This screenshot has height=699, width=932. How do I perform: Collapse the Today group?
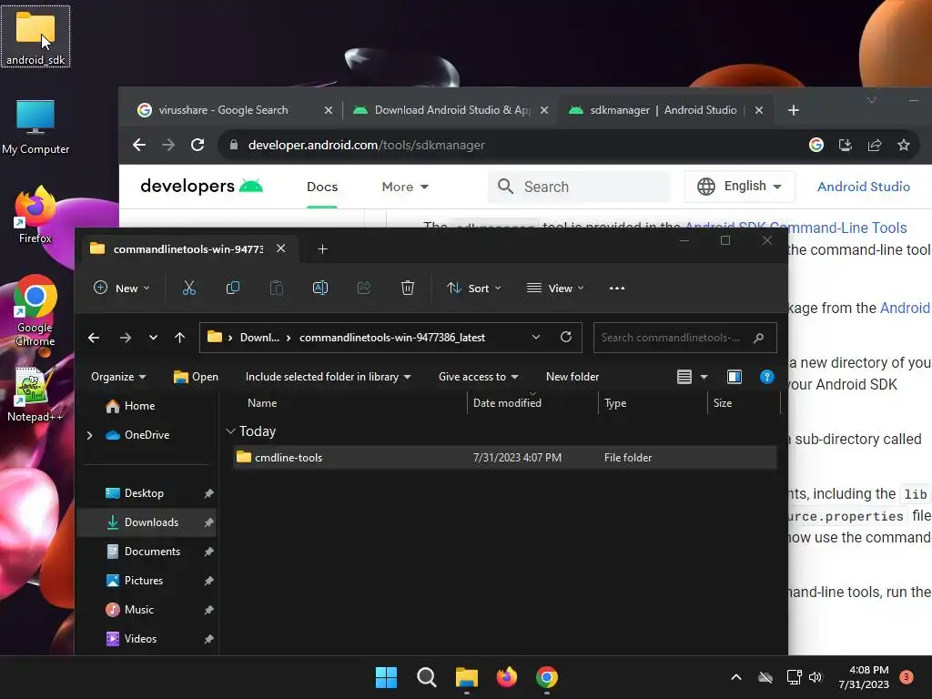click(x=231, y=431)
